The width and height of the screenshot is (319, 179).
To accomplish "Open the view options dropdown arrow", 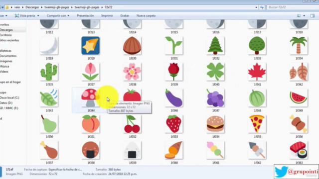I will point(304,15).
